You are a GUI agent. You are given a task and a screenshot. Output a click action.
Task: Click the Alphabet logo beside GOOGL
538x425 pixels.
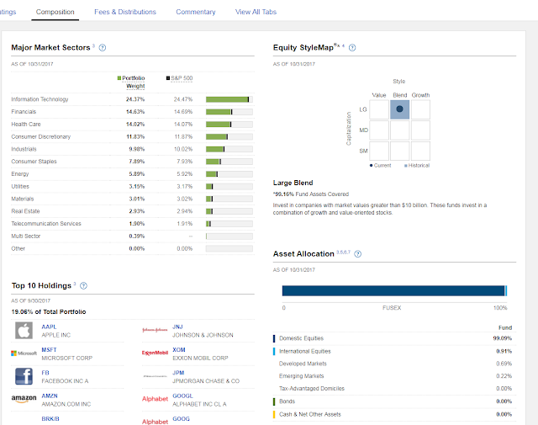(x=155, y=399)
